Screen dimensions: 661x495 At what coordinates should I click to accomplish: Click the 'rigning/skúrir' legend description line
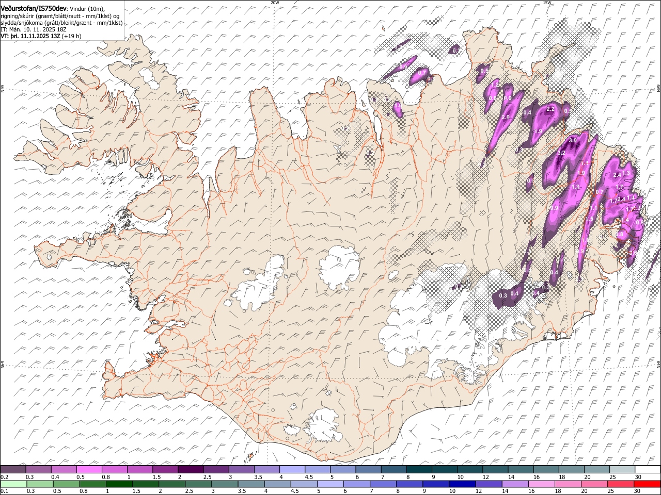(61, 15)
